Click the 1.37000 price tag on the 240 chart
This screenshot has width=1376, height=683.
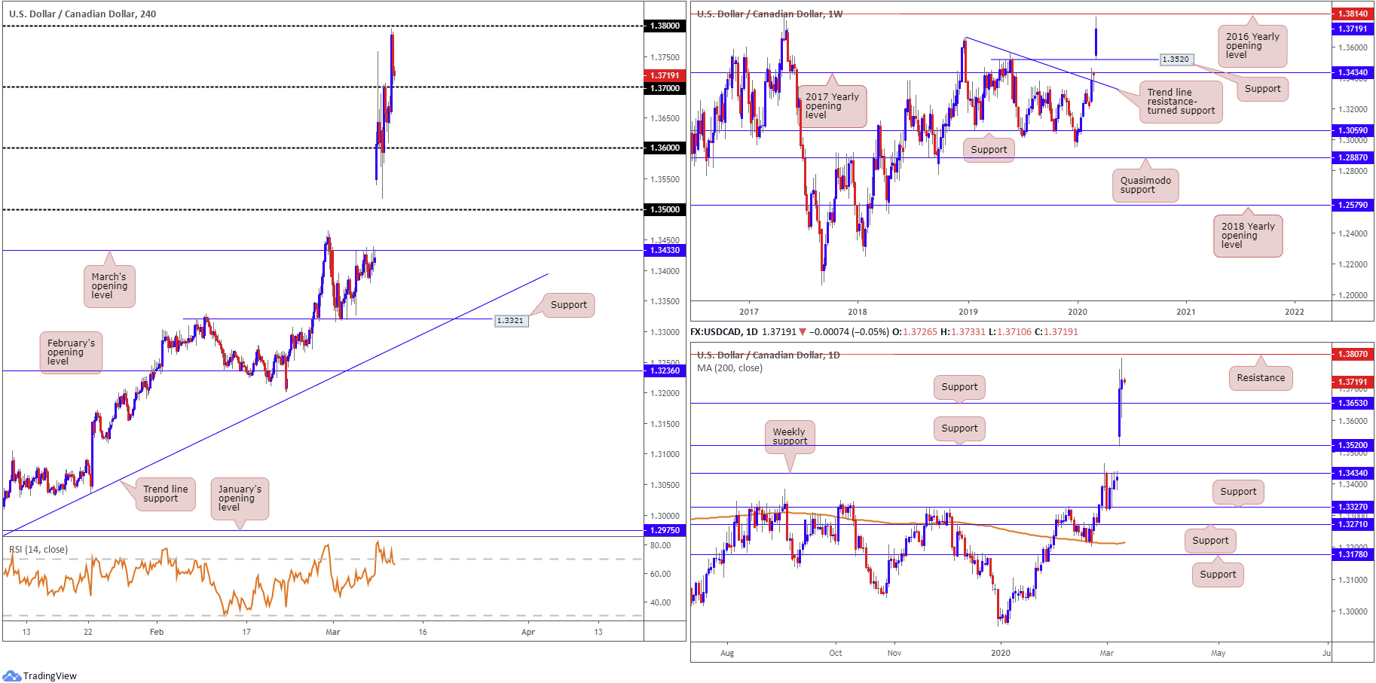[665, 88]
